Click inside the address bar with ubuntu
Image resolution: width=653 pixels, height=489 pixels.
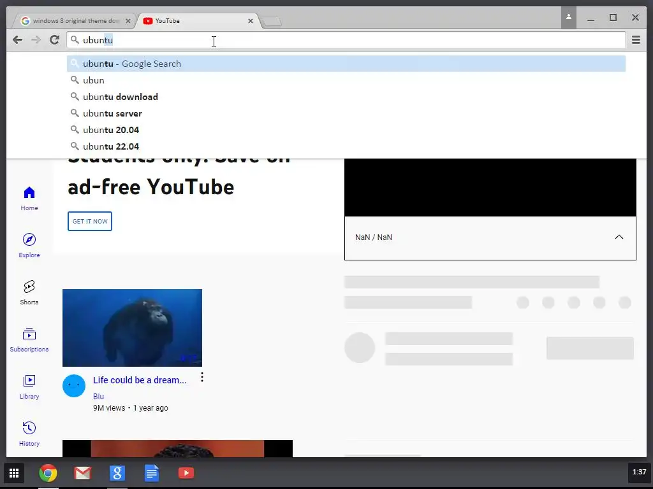(x=346, y=40)
